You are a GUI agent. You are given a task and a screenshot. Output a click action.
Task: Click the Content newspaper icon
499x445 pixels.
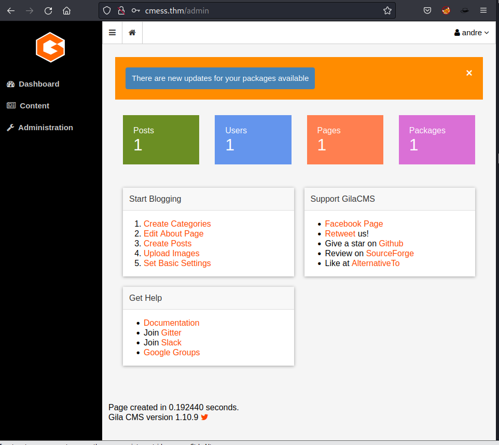[x=11, y=105]
